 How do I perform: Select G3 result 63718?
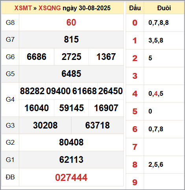click(x=98, y=125)
